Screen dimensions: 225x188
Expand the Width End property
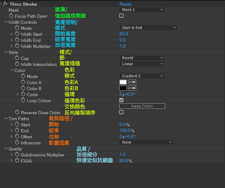pyautogui.click(x=11, y=40)
